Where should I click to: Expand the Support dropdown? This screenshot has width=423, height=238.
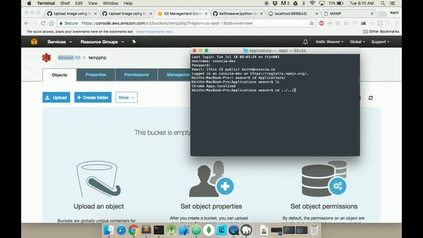point(381,42)
